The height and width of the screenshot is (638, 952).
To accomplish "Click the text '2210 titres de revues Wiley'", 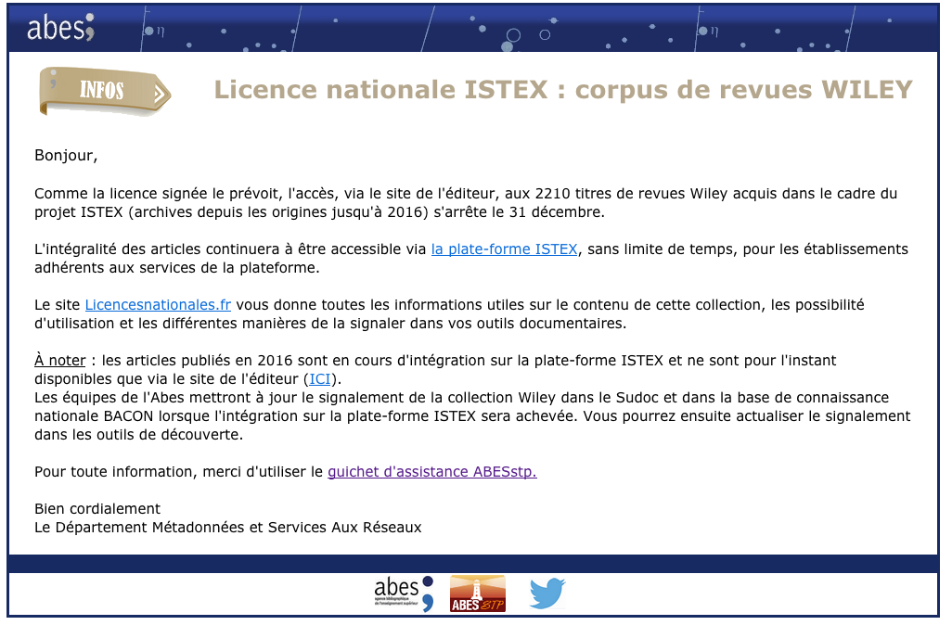I will 631,194.
